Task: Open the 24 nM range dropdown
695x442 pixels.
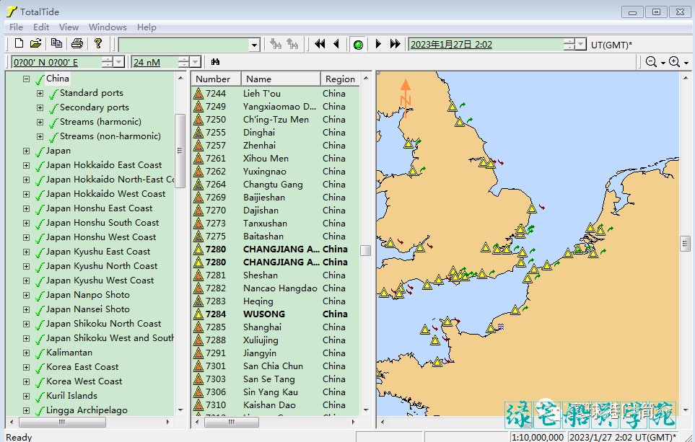Action: click(196, 62)
